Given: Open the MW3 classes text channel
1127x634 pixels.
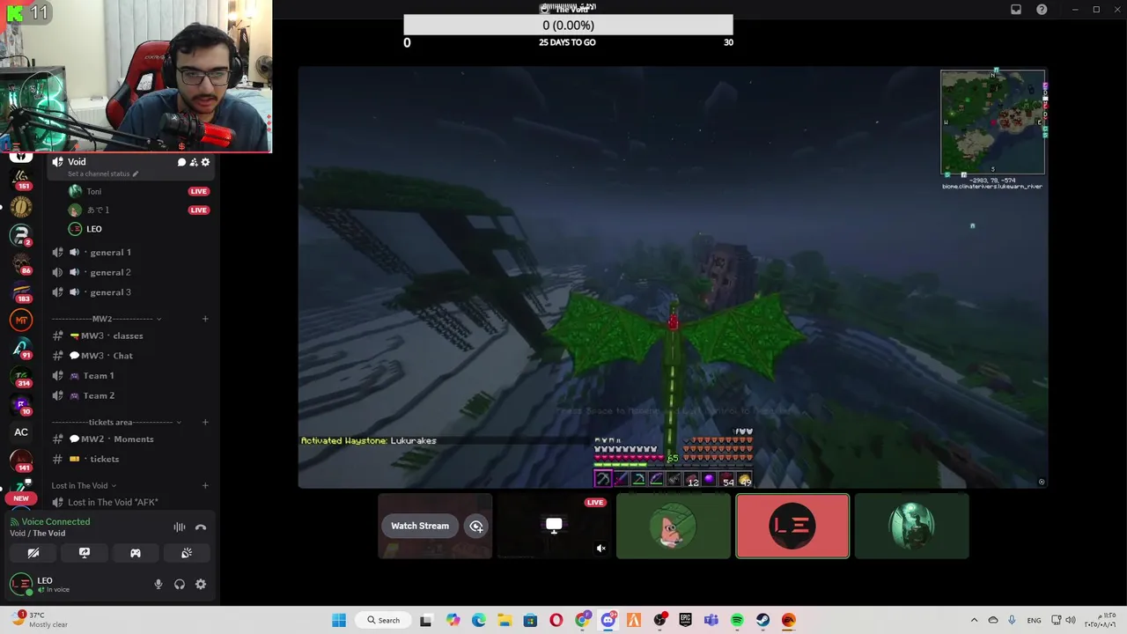Looking at the screenshot, I should (x=130, y=335).
